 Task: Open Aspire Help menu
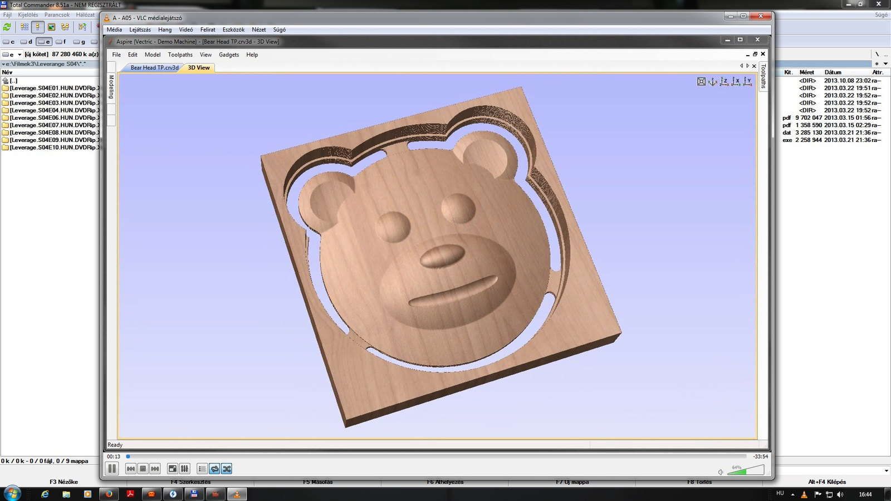(252, 55)
